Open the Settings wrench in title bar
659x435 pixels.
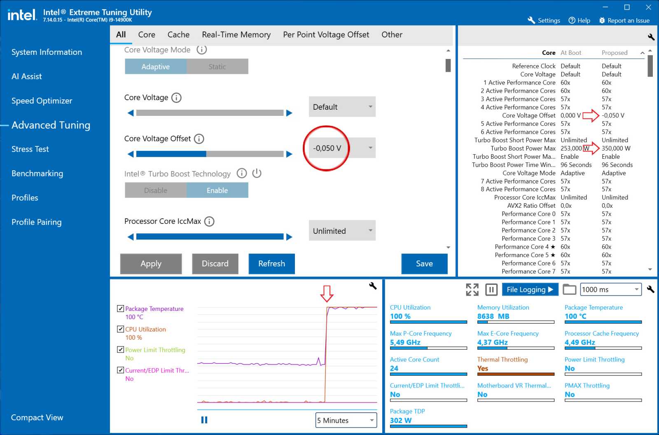point(531,20)
